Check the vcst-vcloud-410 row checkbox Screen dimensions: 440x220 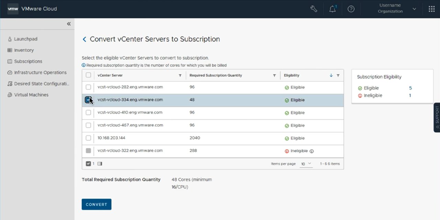pyautogui.click(x=88, y=112)
